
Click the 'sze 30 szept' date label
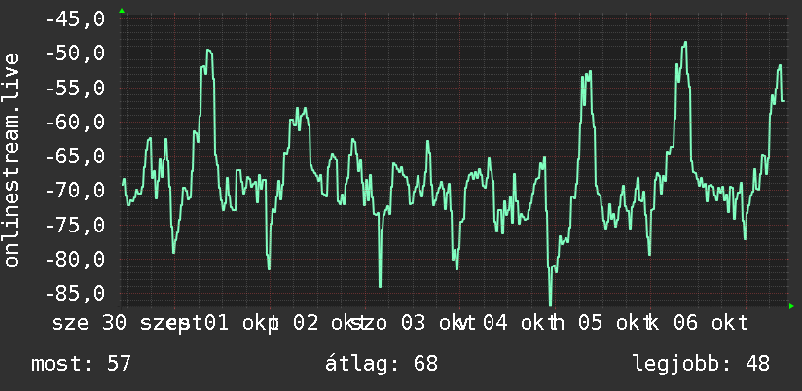[126, 324]
